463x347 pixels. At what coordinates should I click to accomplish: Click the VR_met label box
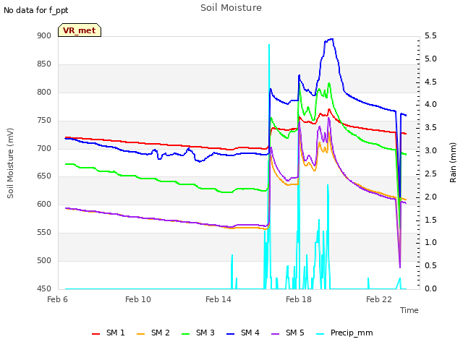(80, 30)
